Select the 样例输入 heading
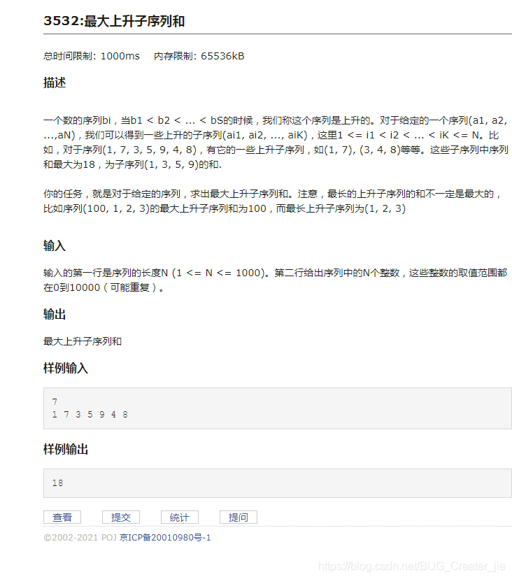This screenshot has height=579, width=512. [x=66, y=368]
